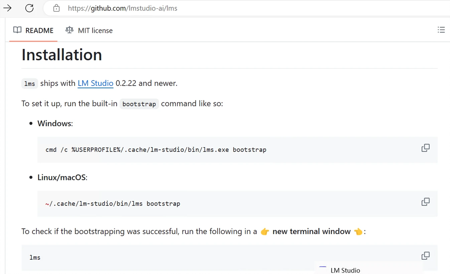Copy the bottom lms command
Image resolution: width=450 pixels, height=274 pixels.
tap(425, 256)
